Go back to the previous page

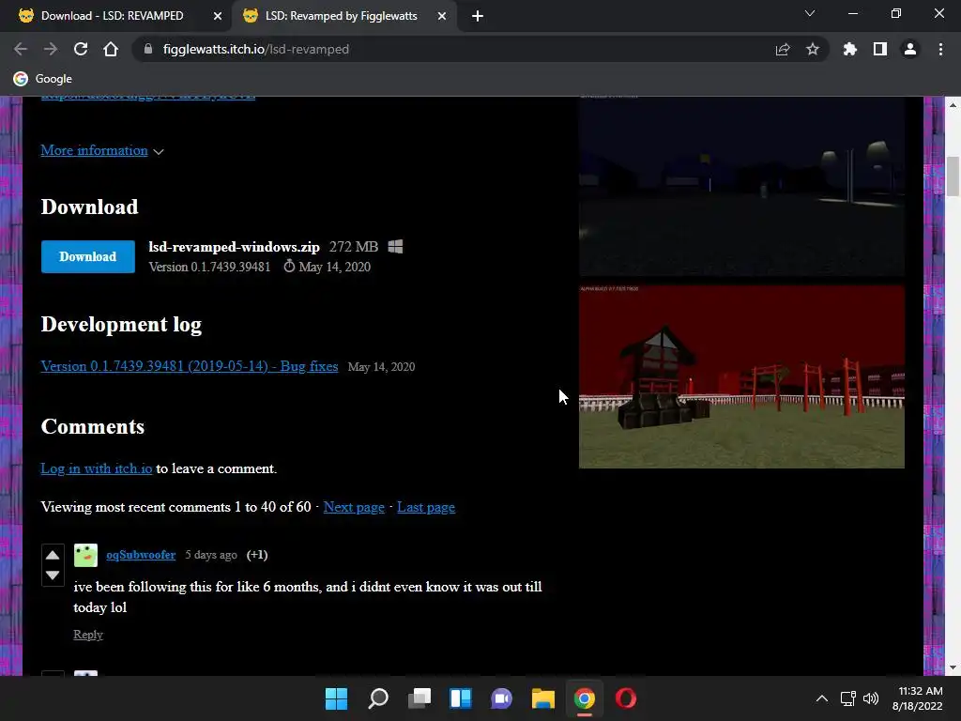click(x=21, y=49)
